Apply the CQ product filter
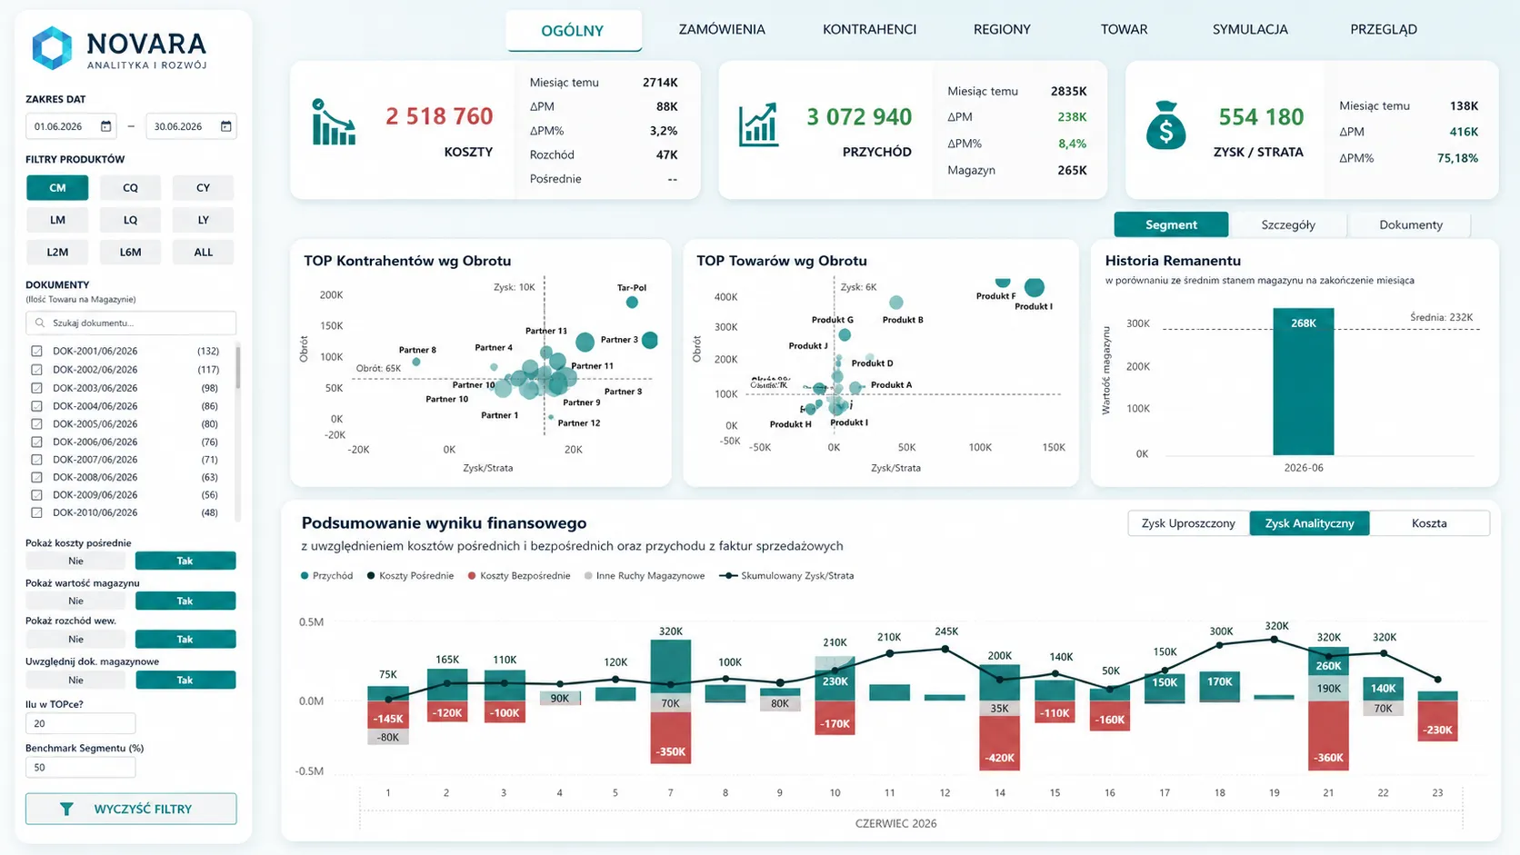 130,188
